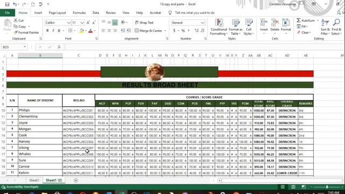345x194 pixels.
Task: Switch to the Data tab
Action: (x=96, y=13)
